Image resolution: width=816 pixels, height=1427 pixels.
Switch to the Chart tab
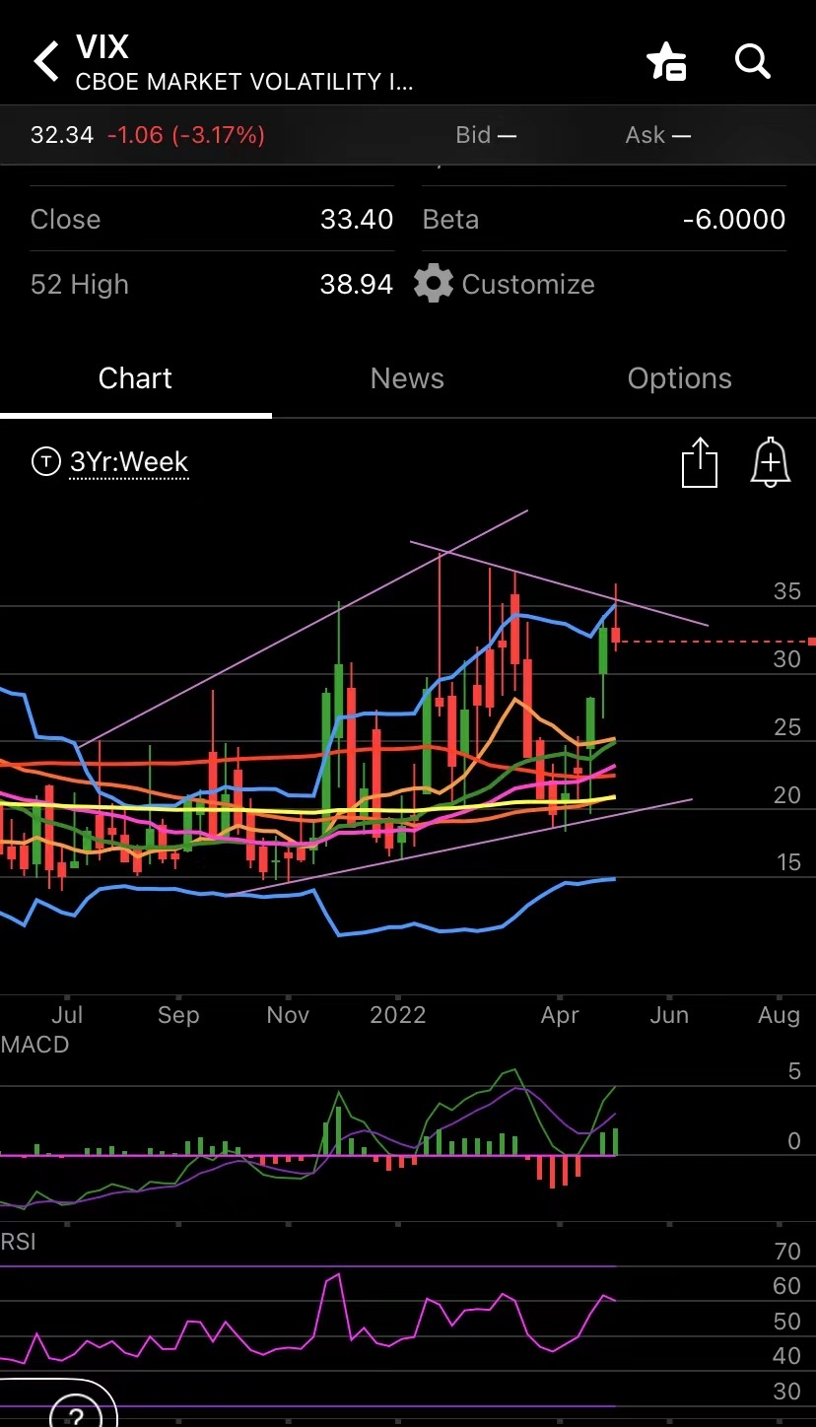[135, 378]
